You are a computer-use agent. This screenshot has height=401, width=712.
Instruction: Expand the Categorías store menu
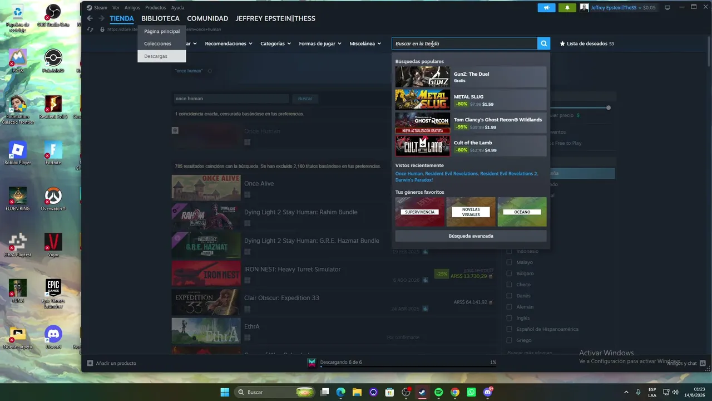276,43
